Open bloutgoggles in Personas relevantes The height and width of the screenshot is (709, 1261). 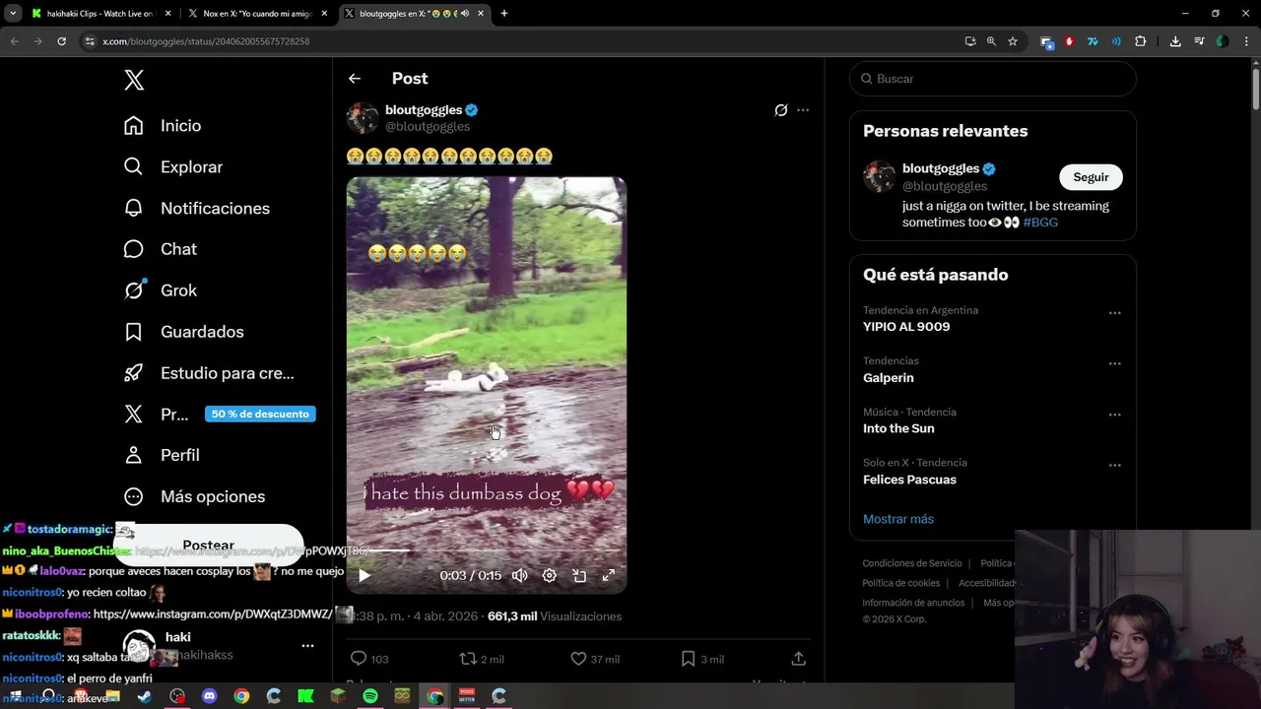coord(941,168)
